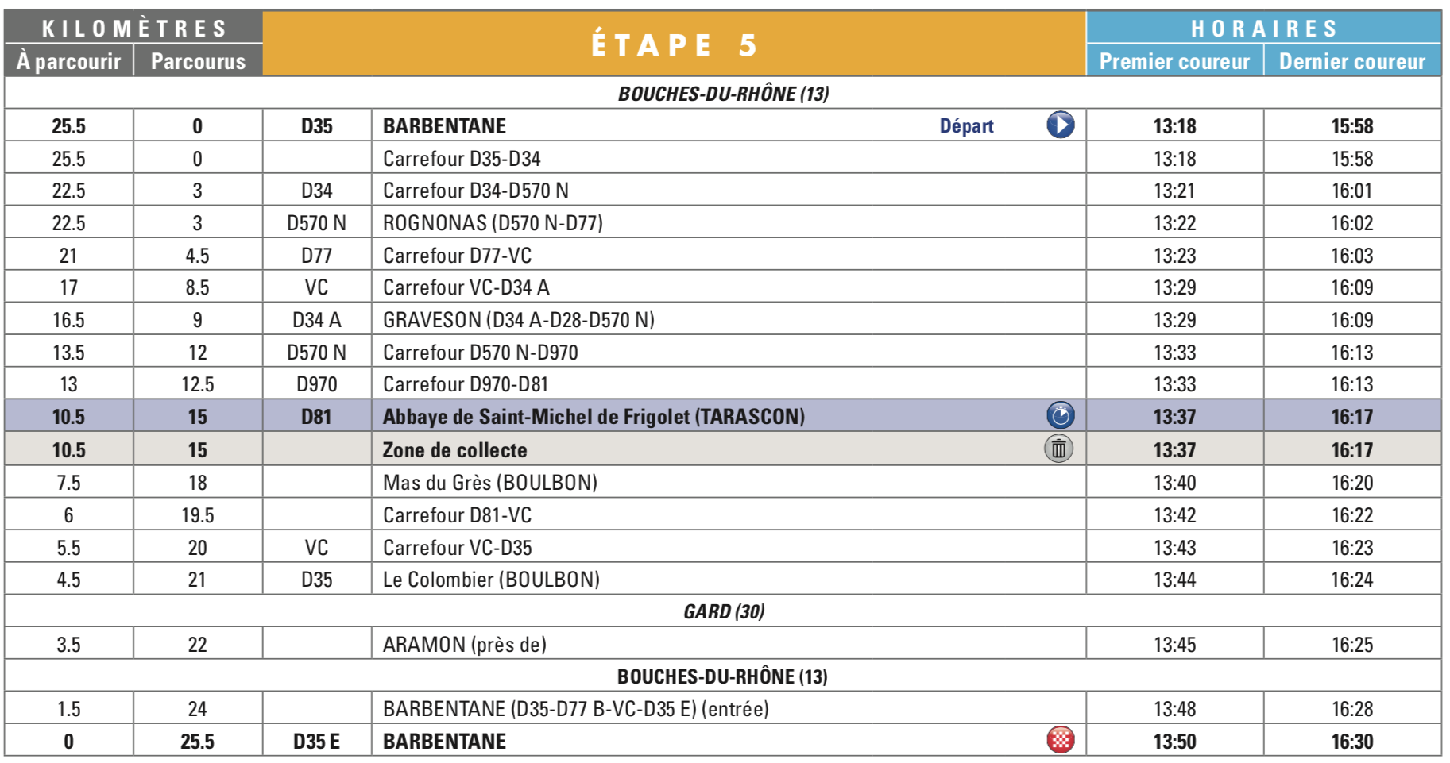Select the ARAMON (près de) entry

(x=464, y=645)
